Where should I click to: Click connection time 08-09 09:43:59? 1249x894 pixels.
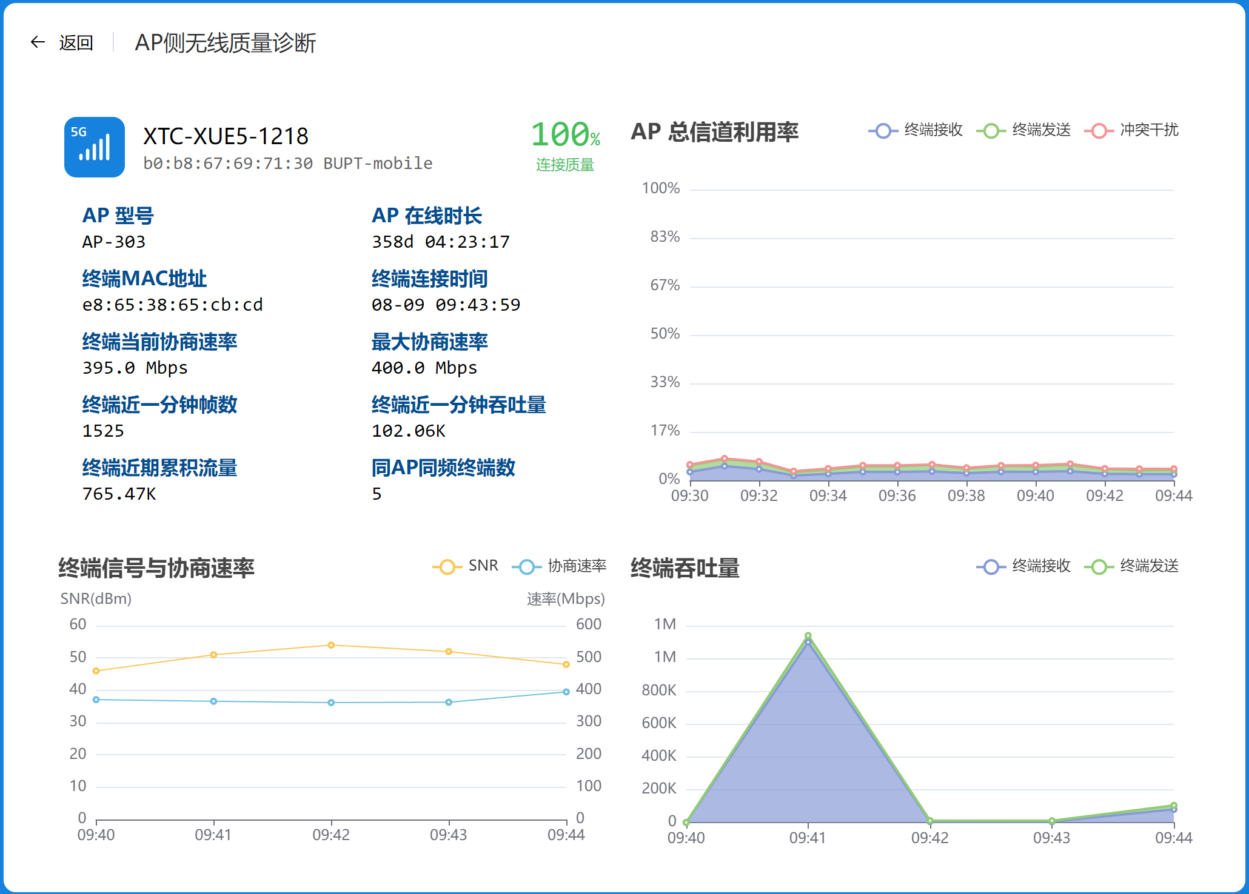[446, 305]
